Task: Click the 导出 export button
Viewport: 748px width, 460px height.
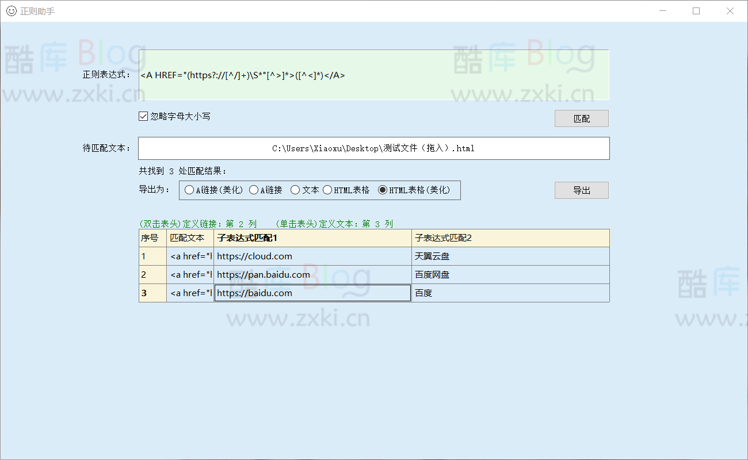Action: point(581,190)
